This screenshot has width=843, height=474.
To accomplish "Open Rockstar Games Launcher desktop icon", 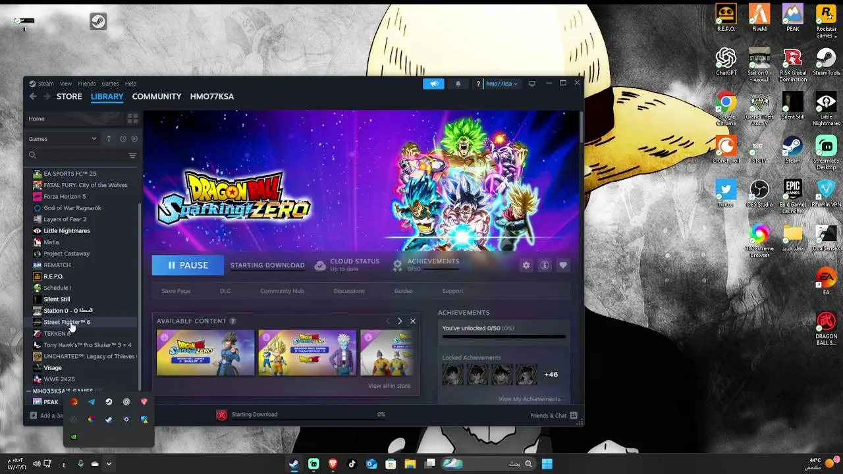I will 827,21.
